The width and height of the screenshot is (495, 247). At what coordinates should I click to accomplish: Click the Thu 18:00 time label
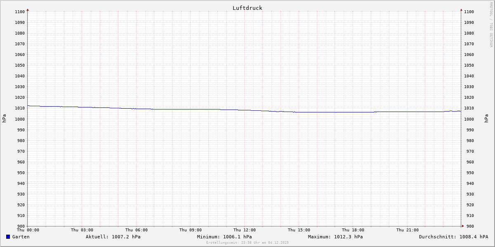(353, 230)
